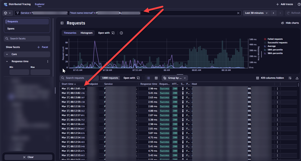Hide charts using the Hide charts toggle
Viewport: 301px width, 161px height.
click(290, 23)
